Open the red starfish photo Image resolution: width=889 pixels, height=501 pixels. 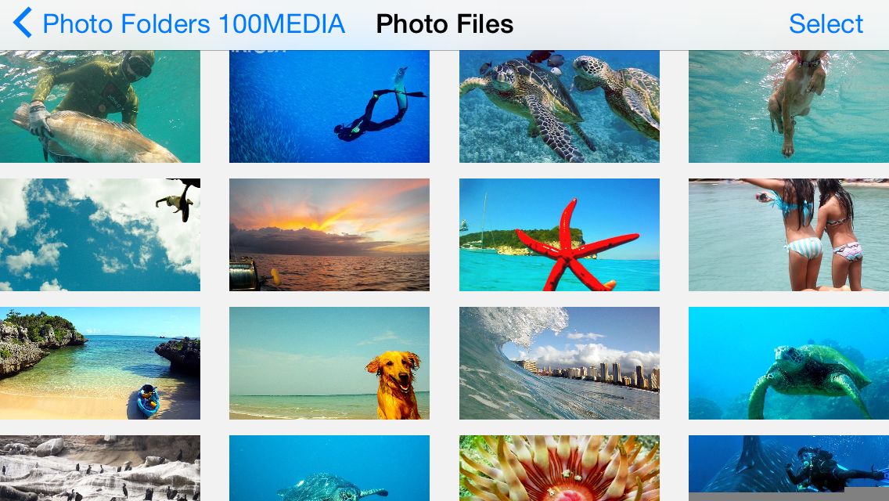[x=559, y=235]
